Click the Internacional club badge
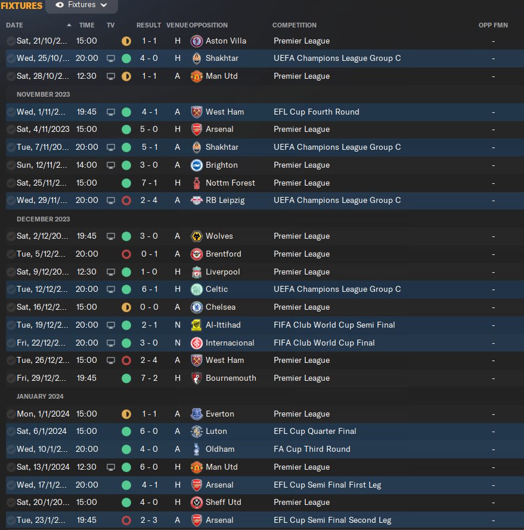 (x=197, y=343)
